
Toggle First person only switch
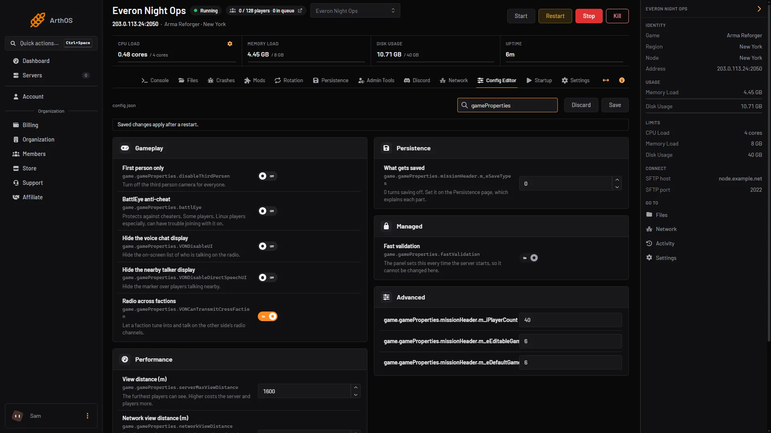click(x=267, y=176)
